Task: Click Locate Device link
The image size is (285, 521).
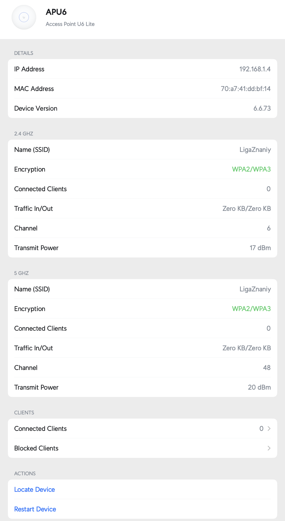Action: [34, 490]
